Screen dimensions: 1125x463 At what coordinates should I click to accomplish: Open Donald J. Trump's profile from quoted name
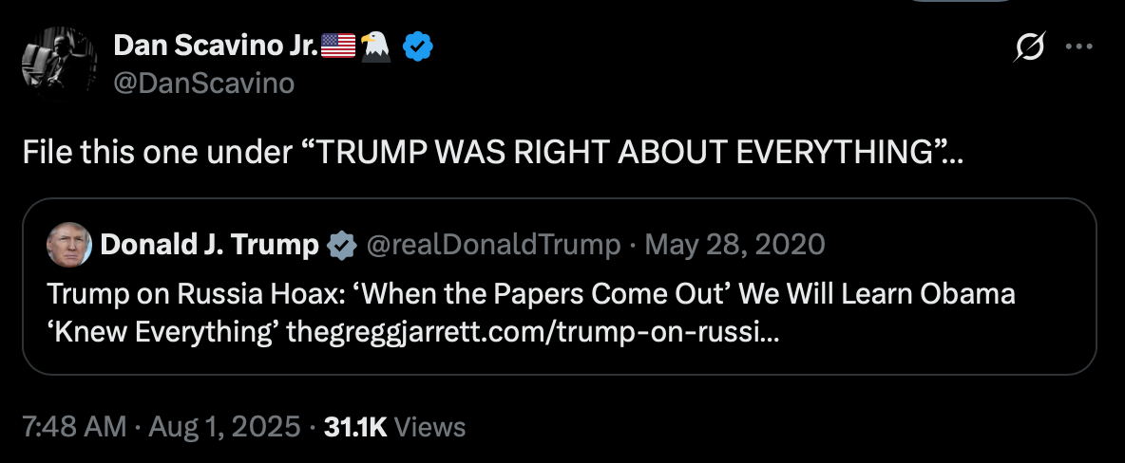click(209, 246)
